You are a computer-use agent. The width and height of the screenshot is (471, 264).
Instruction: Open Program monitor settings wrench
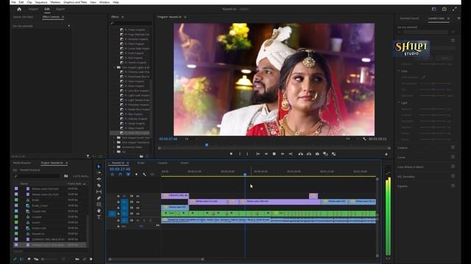coord(364,139)
